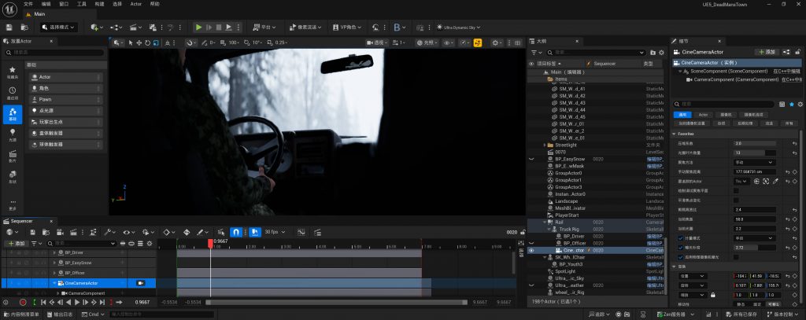
Task: Click the red playhead marker on the timeline
Action: point(210,243)
